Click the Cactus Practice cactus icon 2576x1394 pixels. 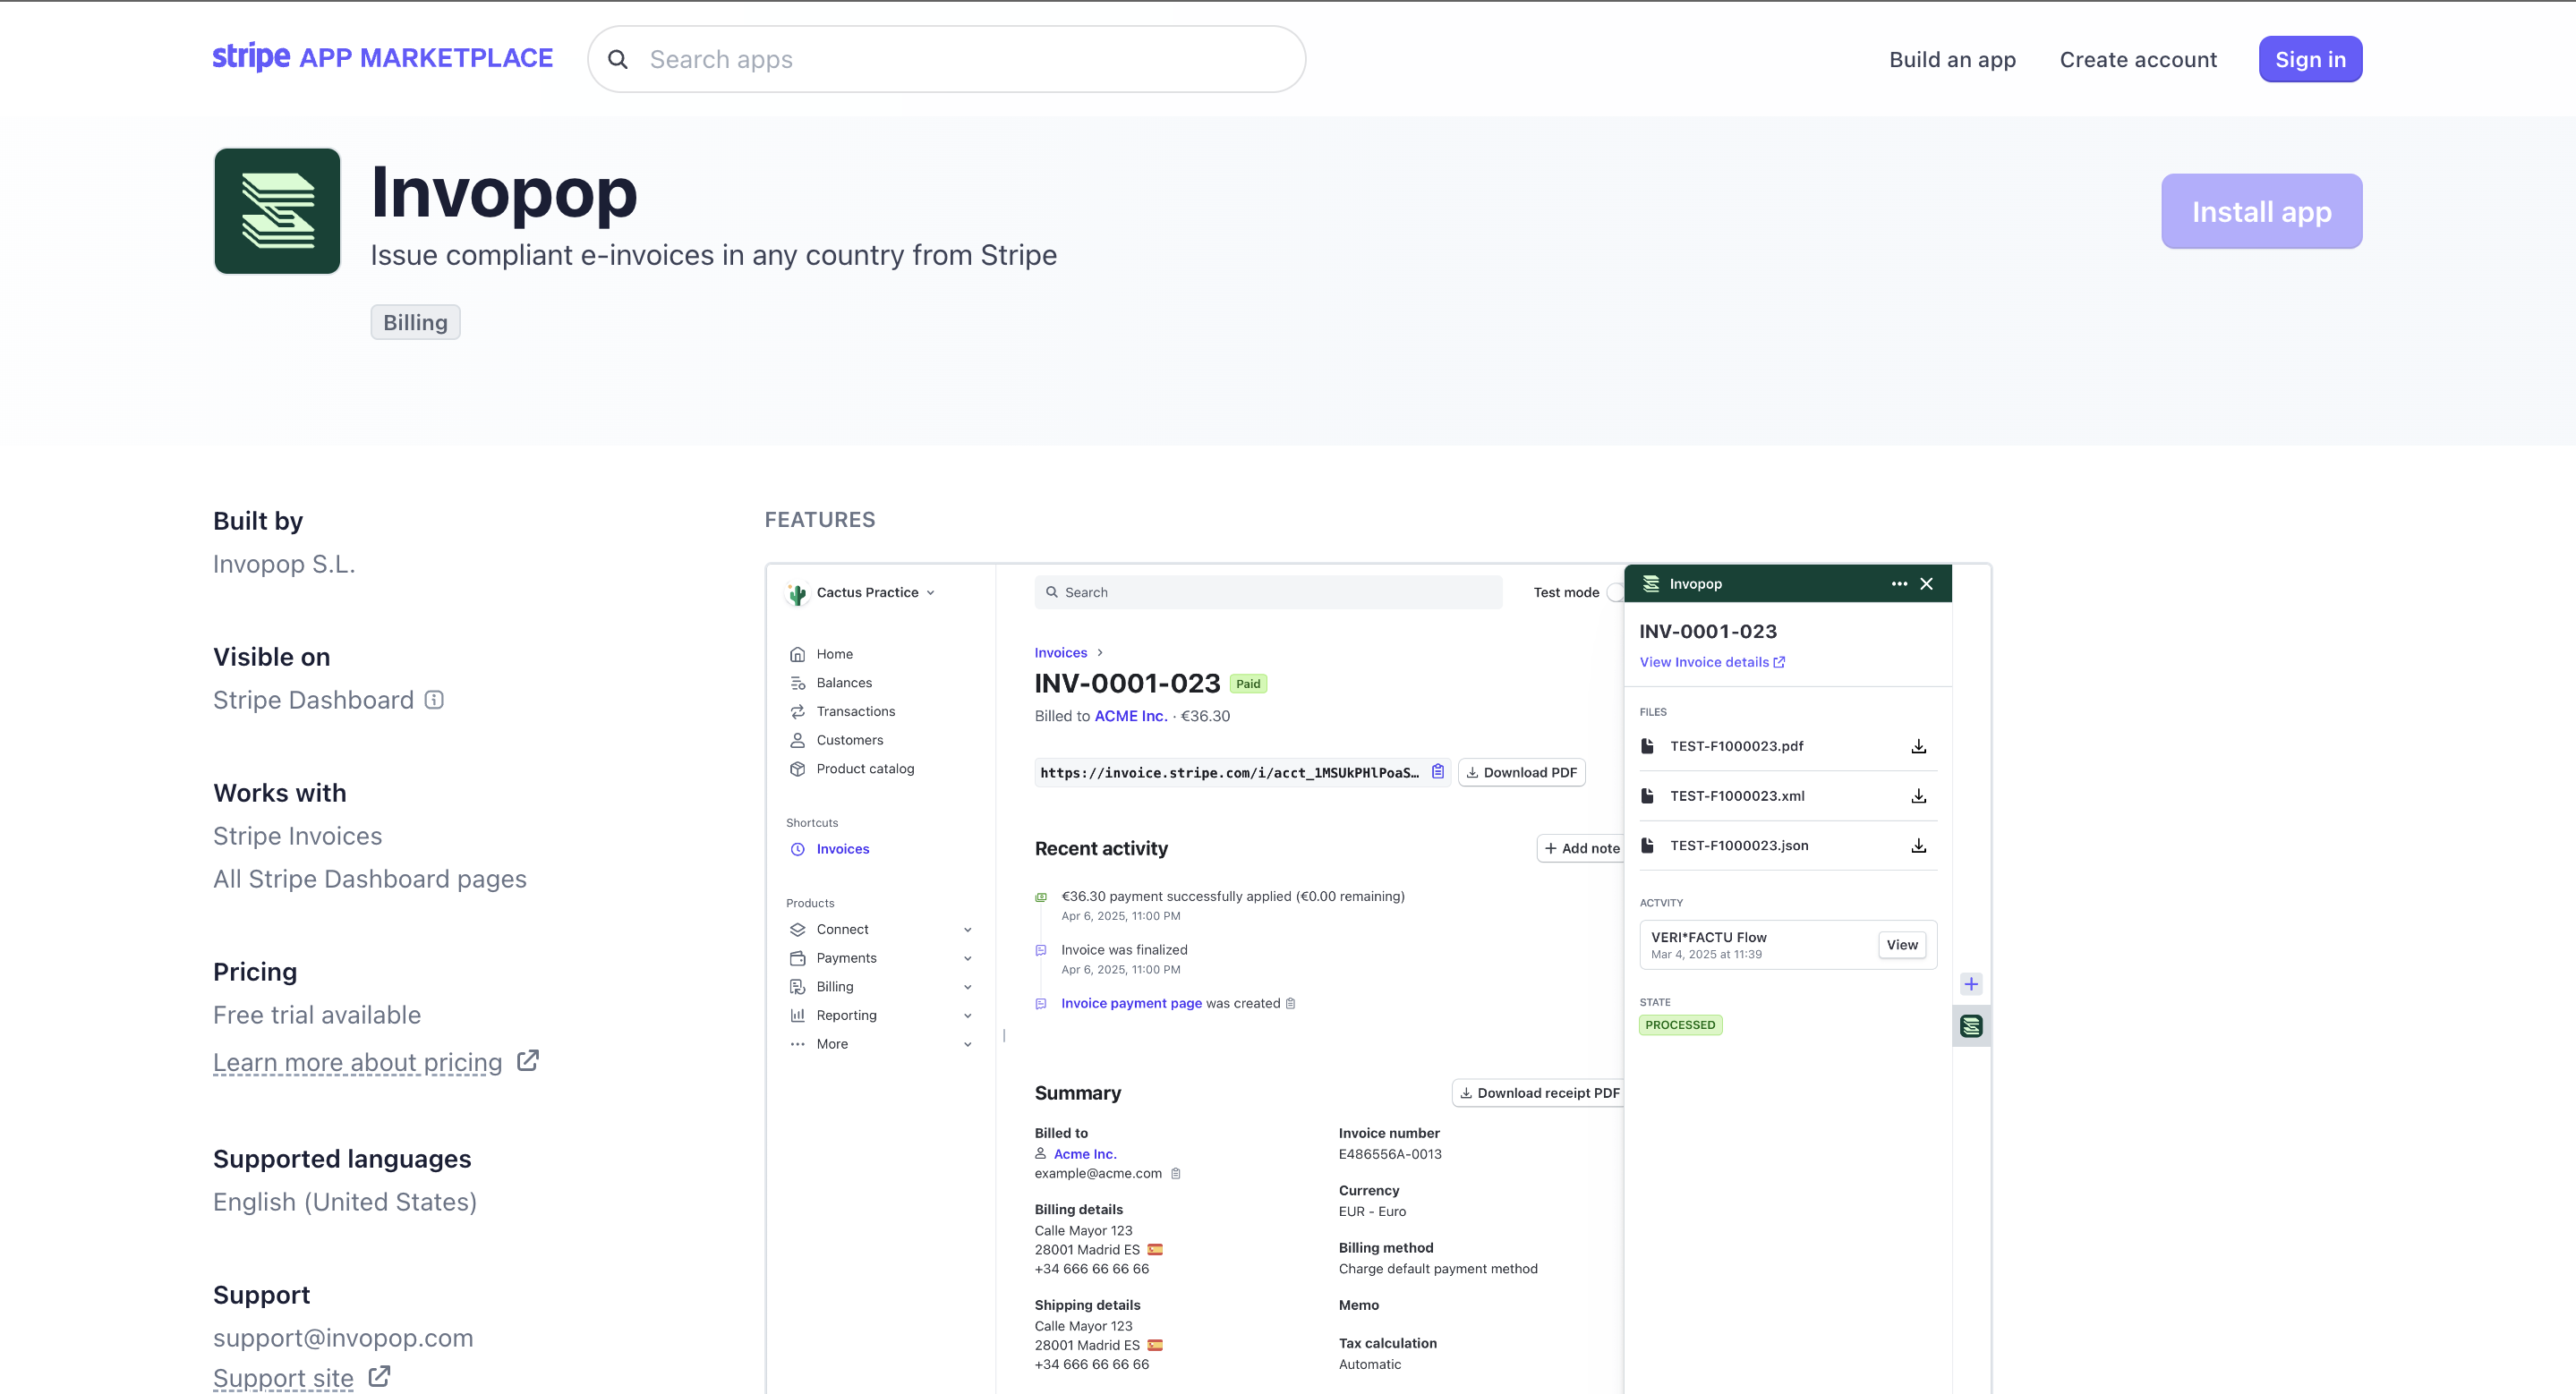click(x=797, y=593)
